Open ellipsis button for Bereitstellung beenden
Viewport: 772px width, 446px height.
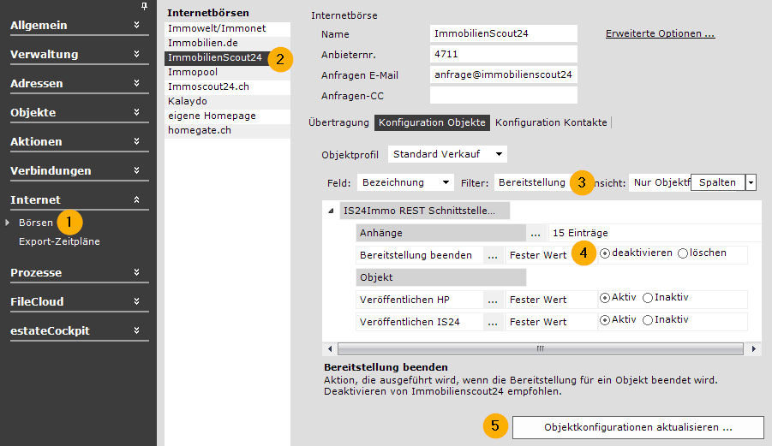(x=492, y=255)
